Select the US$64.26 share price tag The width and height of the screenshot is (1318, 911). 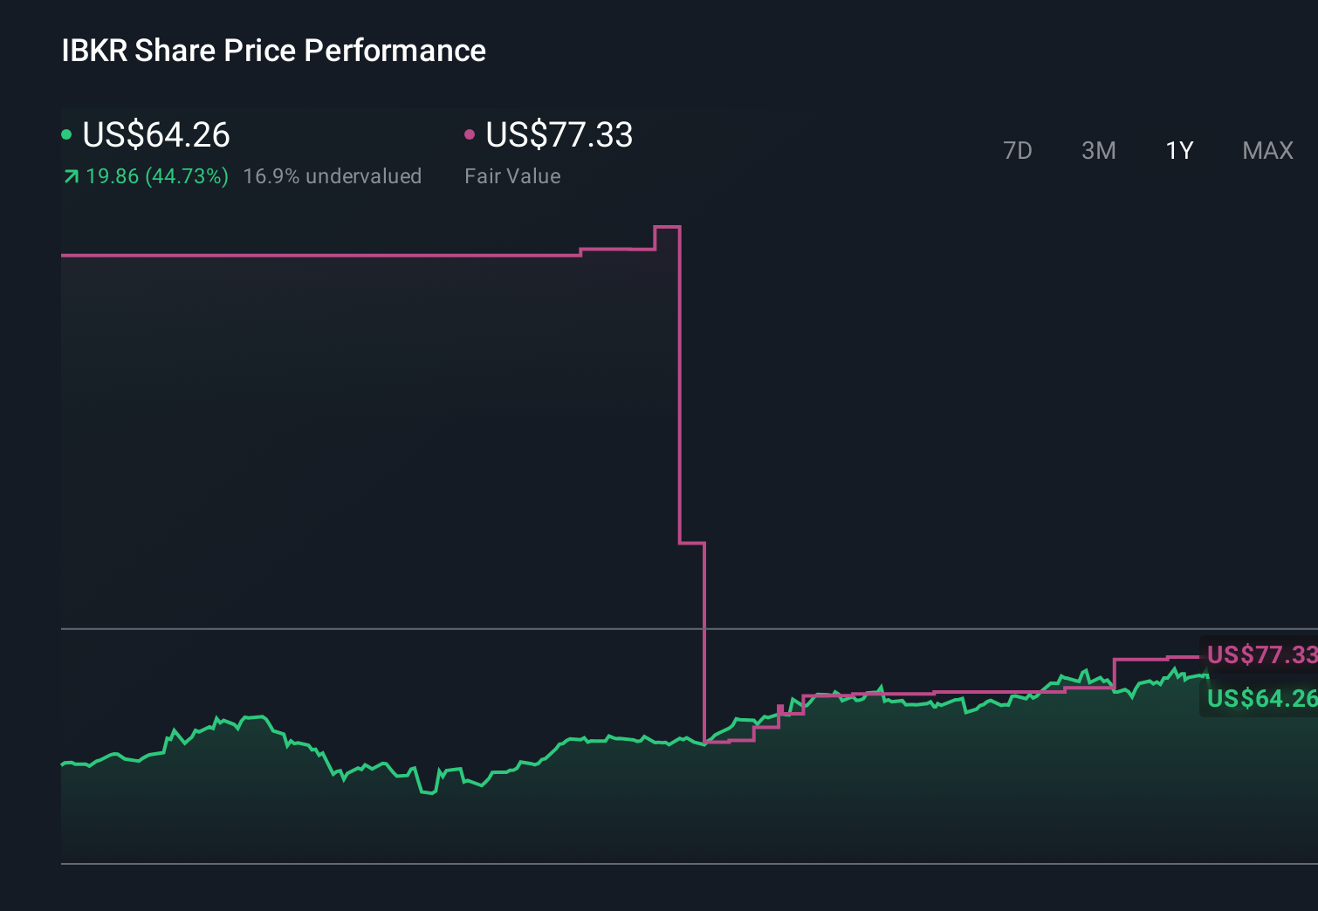[1260, 698]
